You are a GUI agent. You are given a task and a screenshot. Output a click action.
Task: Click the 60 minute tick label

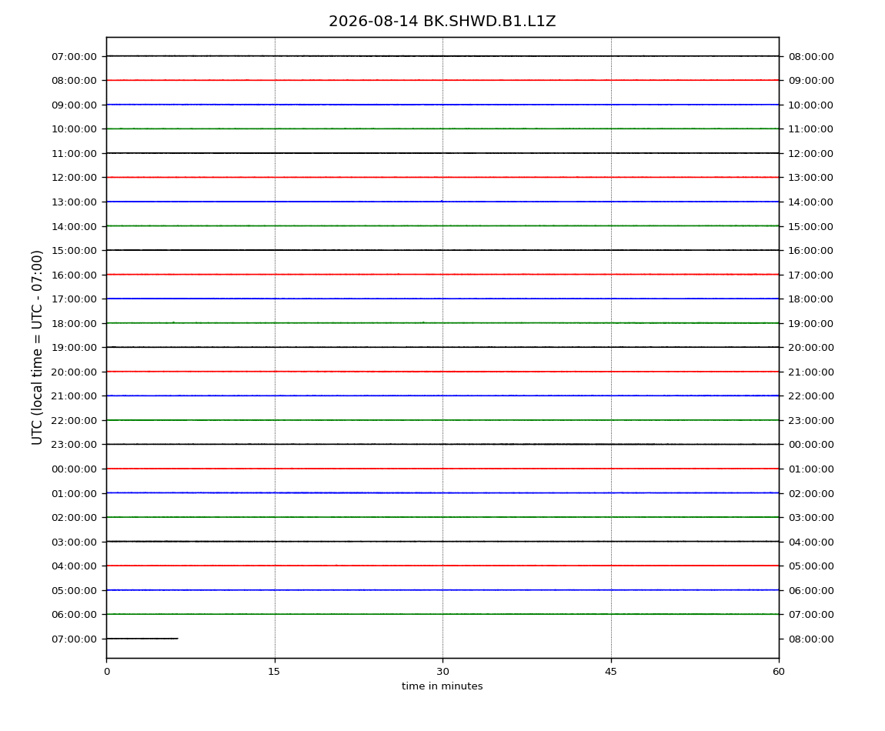(x=779, y=672)
